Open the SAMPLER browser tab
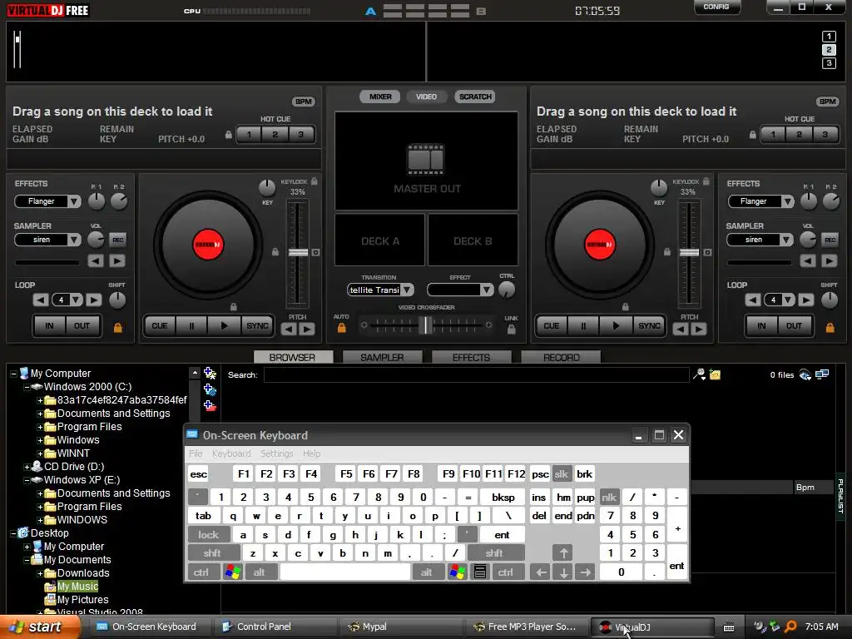Screen dimensions: 852x639 pos(382,357)
